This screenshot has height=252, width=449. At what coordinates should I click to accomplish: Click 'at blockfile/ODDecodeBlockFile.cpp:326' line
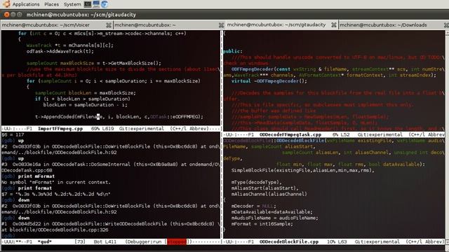click(55, 230)
